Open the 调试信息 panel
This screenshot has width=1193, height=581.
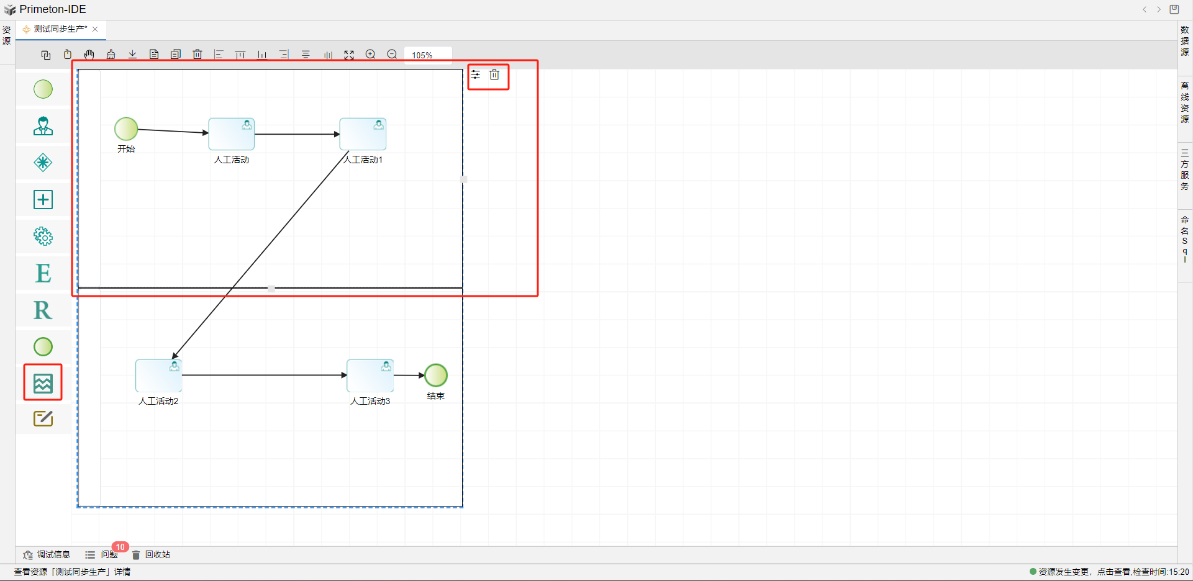pyautogui.click(x=47, y=554)
